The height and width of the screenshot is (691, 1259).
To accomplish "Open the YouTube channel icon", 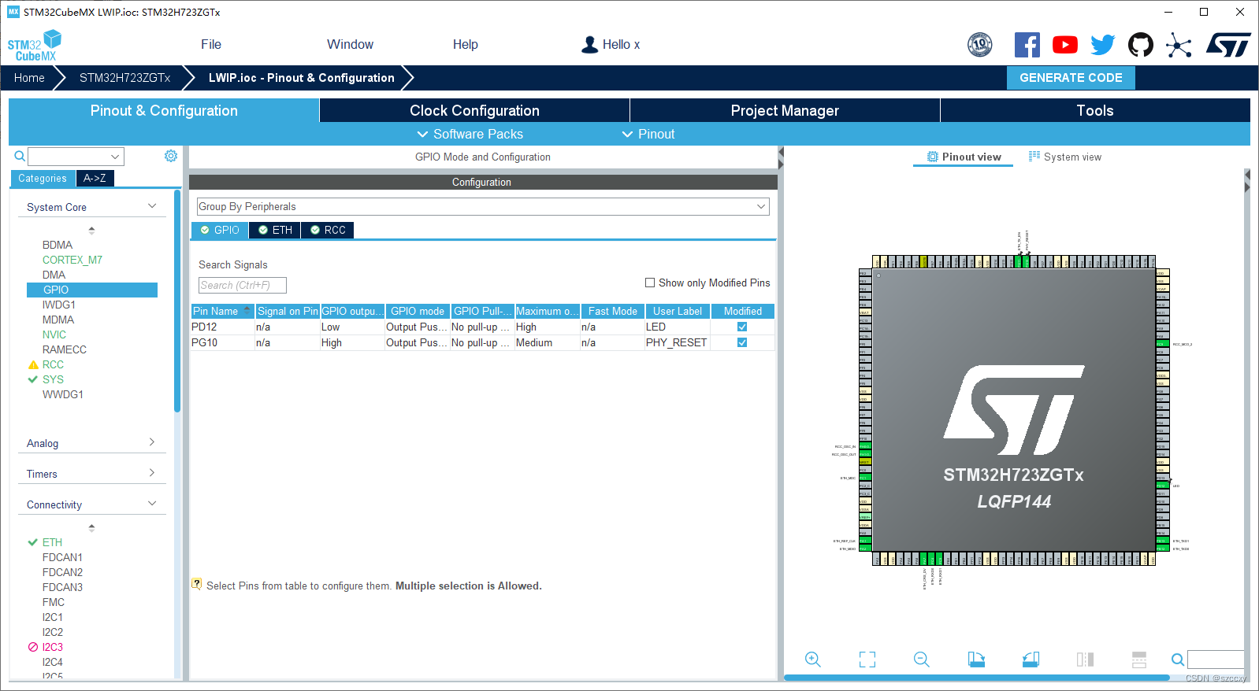I will [x=1065, y=45].
